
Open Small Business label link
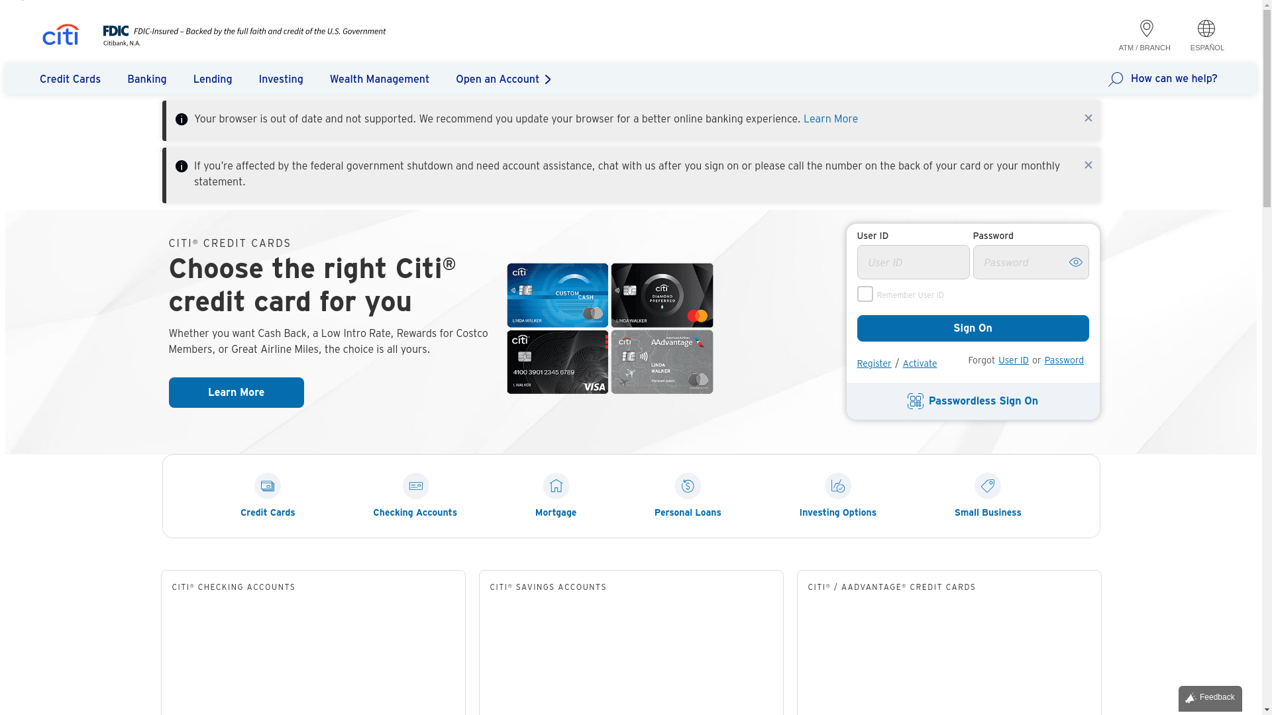(988, 513)
